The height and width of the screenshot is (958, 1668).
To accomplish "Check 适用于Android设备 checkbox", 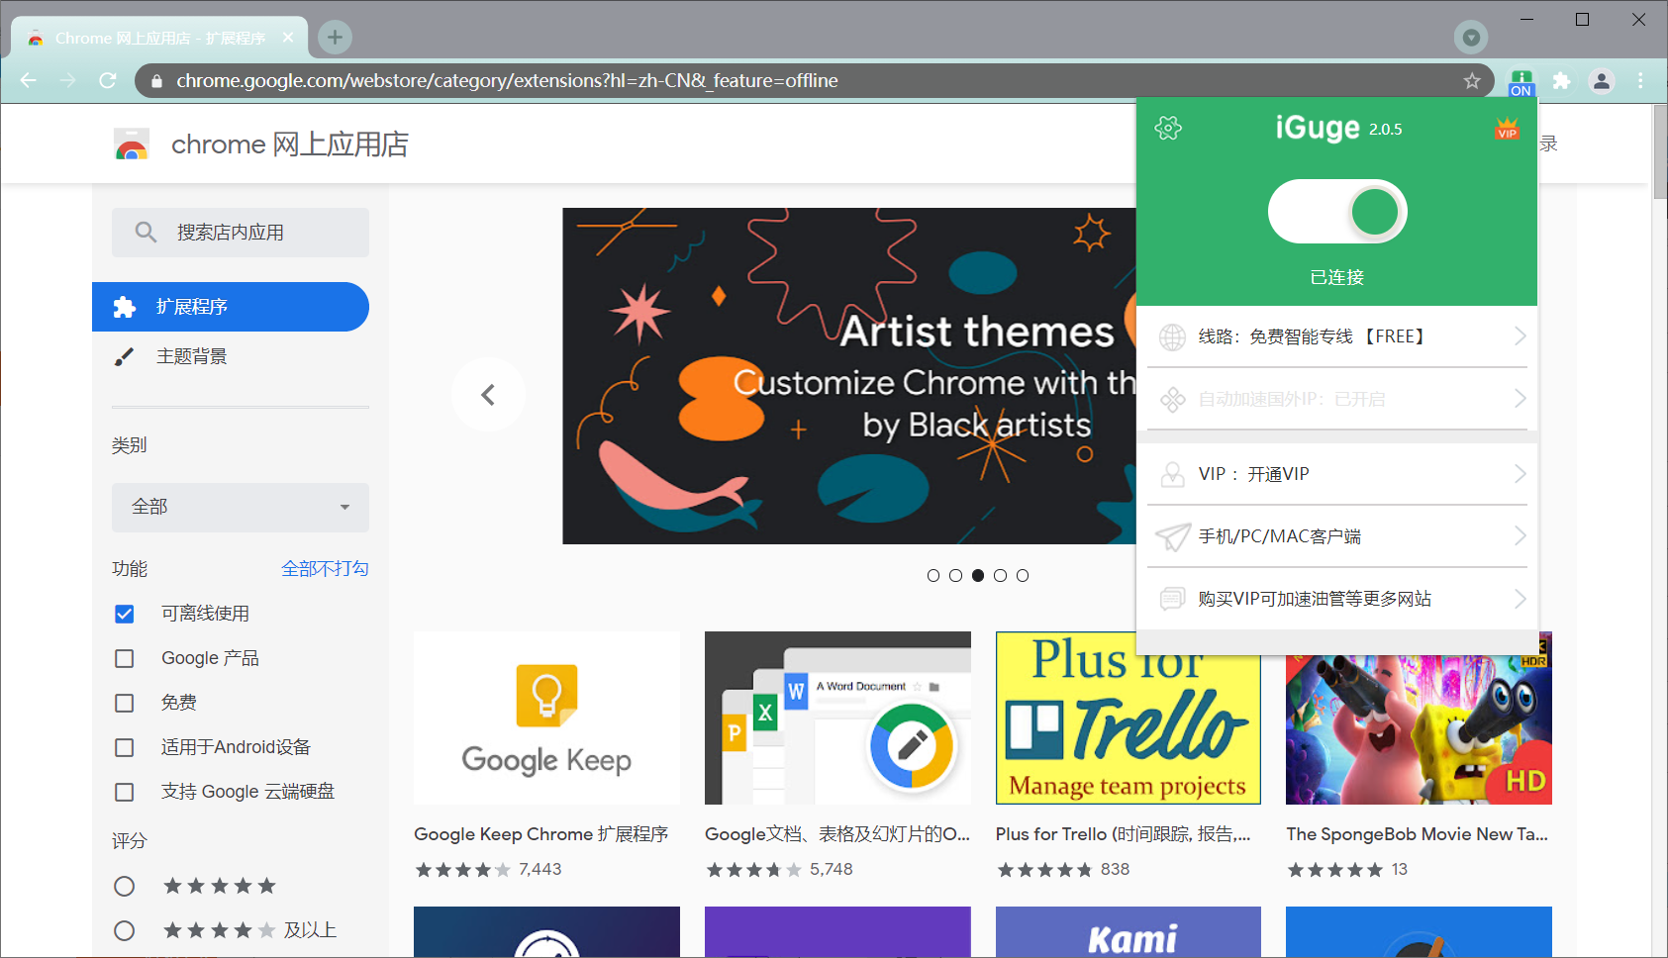I will (124, 747).
